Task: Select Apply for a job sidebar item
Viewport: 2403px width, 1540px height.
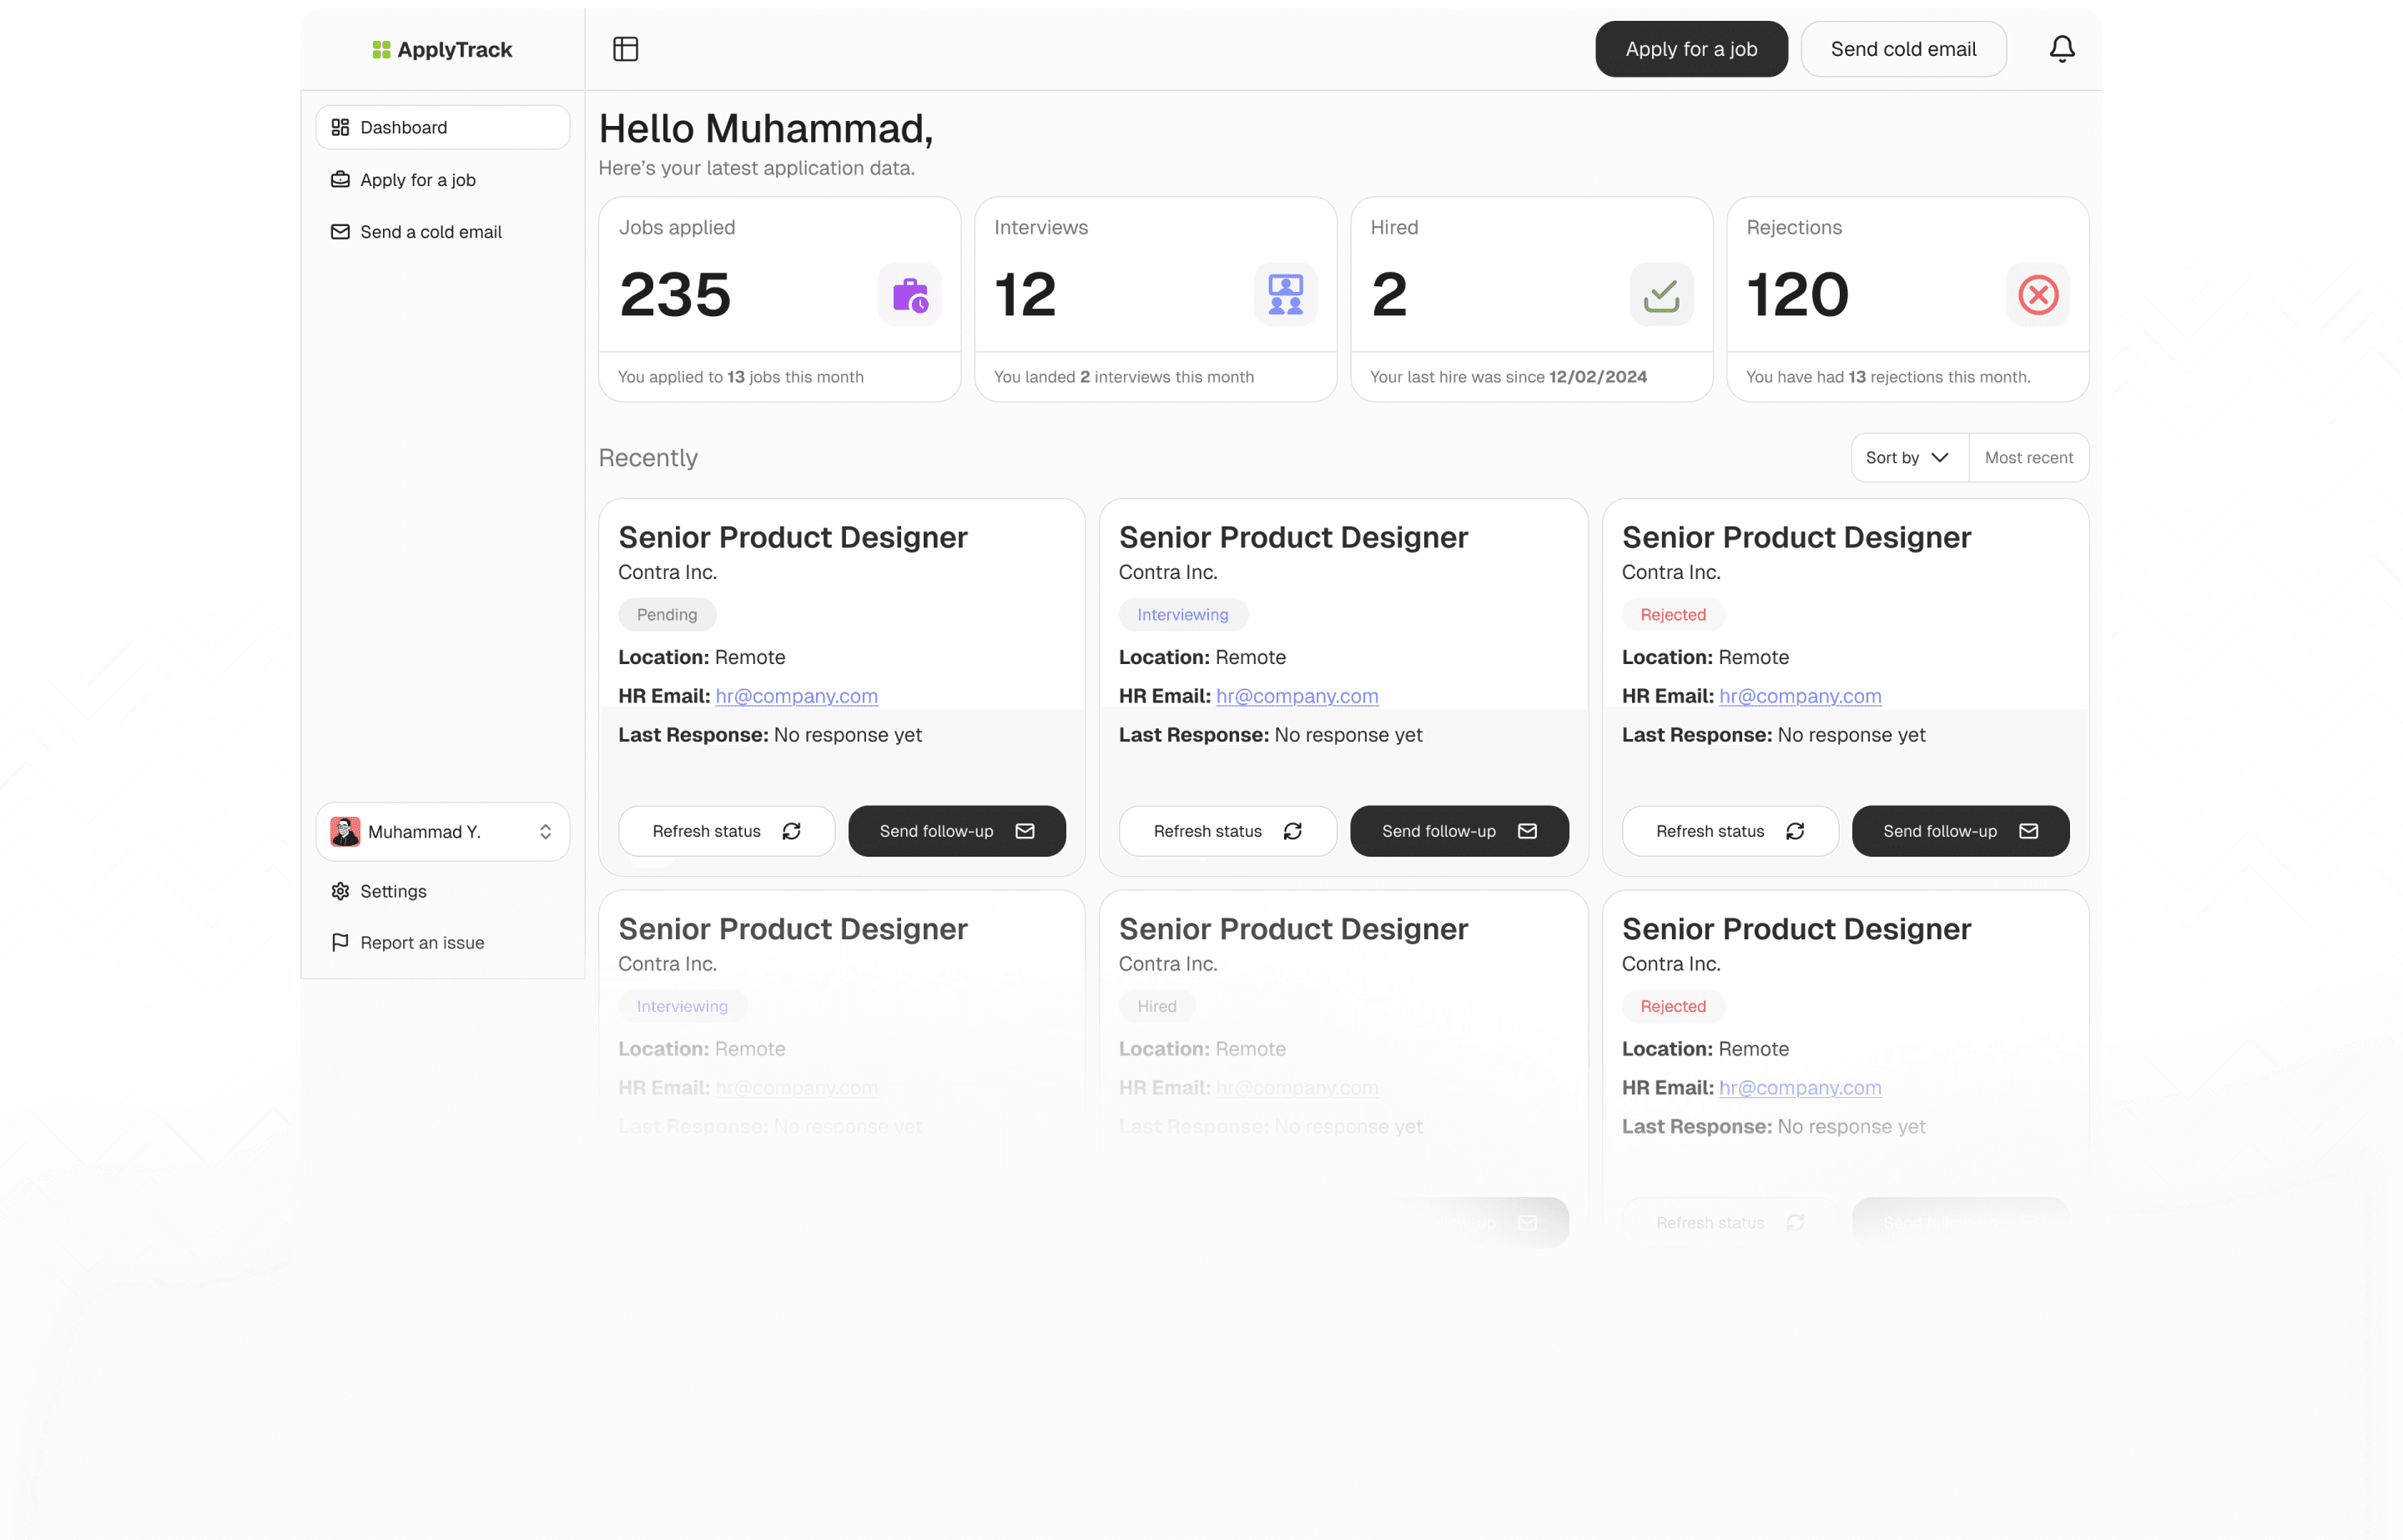Action: coord(417,180)
